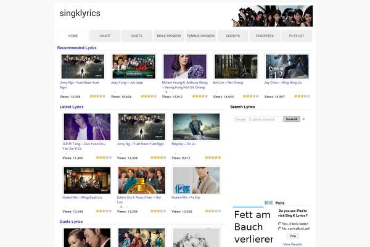Click Edwin Siu ft. Ruco Chan link
The height and width of the screenshot is (247, 370).
click(x=139, y=200)
